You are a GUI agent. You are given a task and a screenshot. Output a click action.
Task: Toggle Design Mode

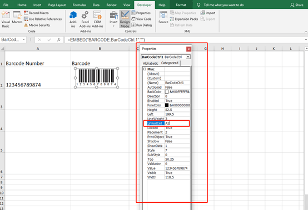coord(125,19)
